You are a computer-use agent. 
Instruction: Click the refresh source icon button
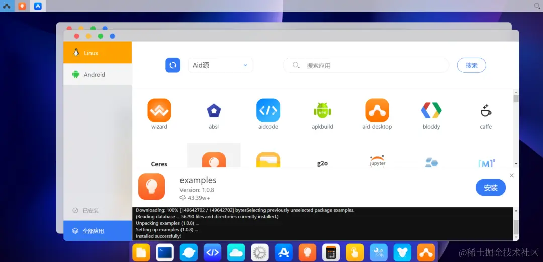(173, 65)
